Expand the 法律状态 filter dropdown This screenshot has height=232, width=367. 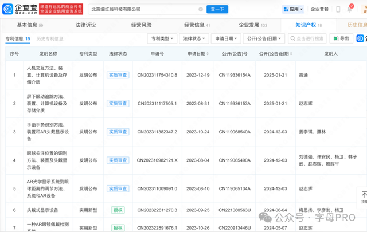(195, 38)
